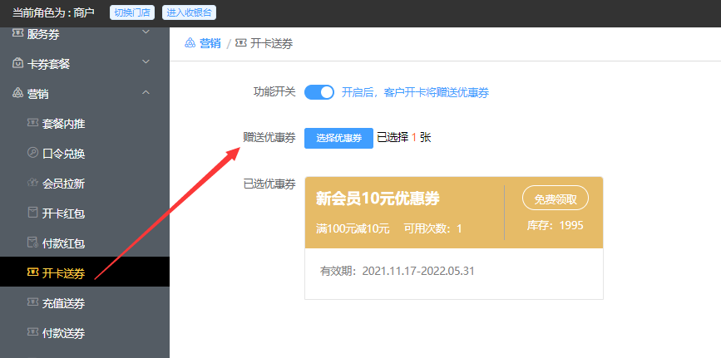Screen dimensions: 721x358
Task: Click the breadcrumb 开卡送券 ticket icon
Action: point(240,43)
